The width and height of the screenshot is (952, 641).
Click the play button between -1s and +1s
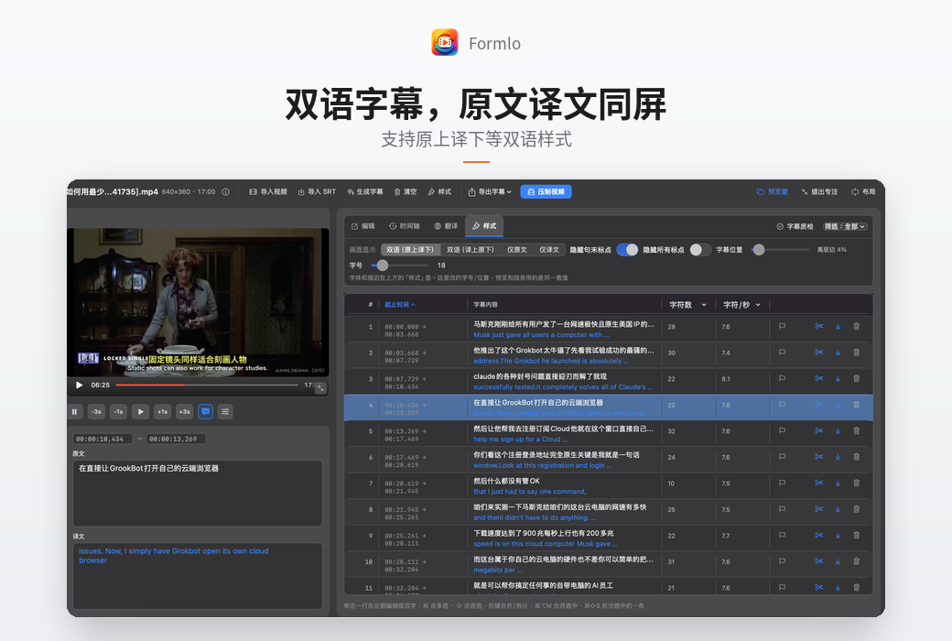[x=140, y=412]
